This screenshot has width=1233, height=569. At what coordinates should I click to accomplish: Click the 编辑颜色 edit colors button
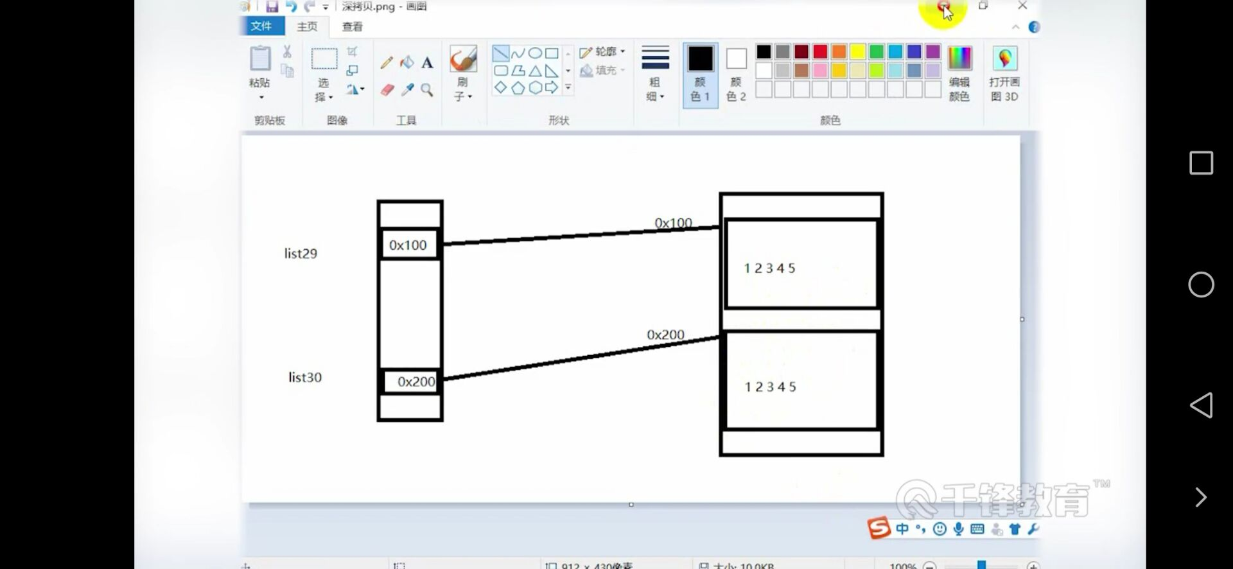959,74
